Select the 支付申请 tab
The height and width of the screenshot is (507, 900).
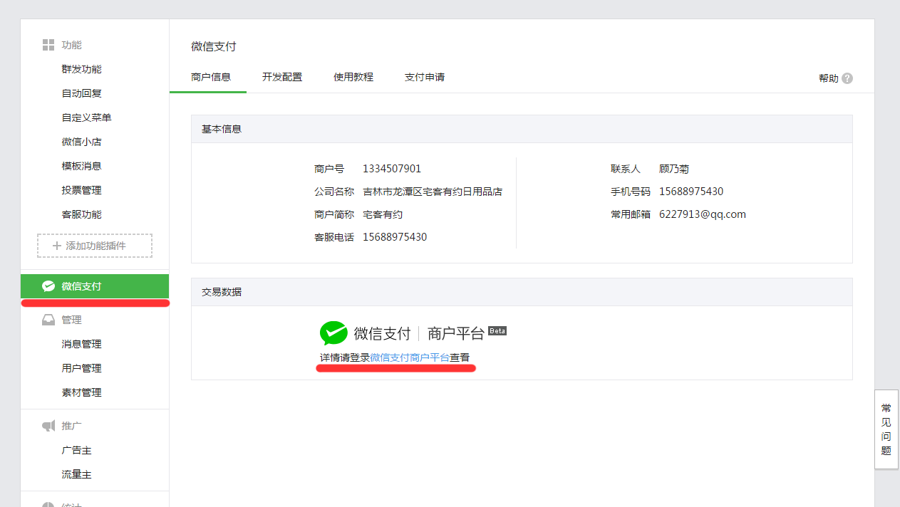(x=425, y=77)
